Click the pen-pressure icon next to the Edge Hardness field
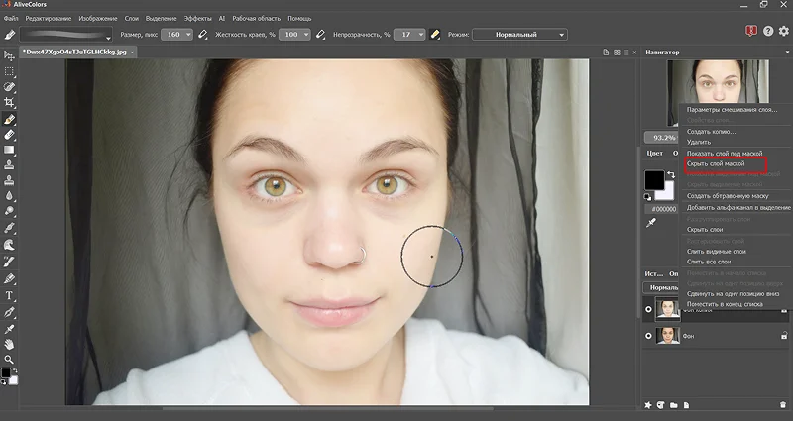The image size is (793, 421). pyautogui.click(x=320, y=35)
